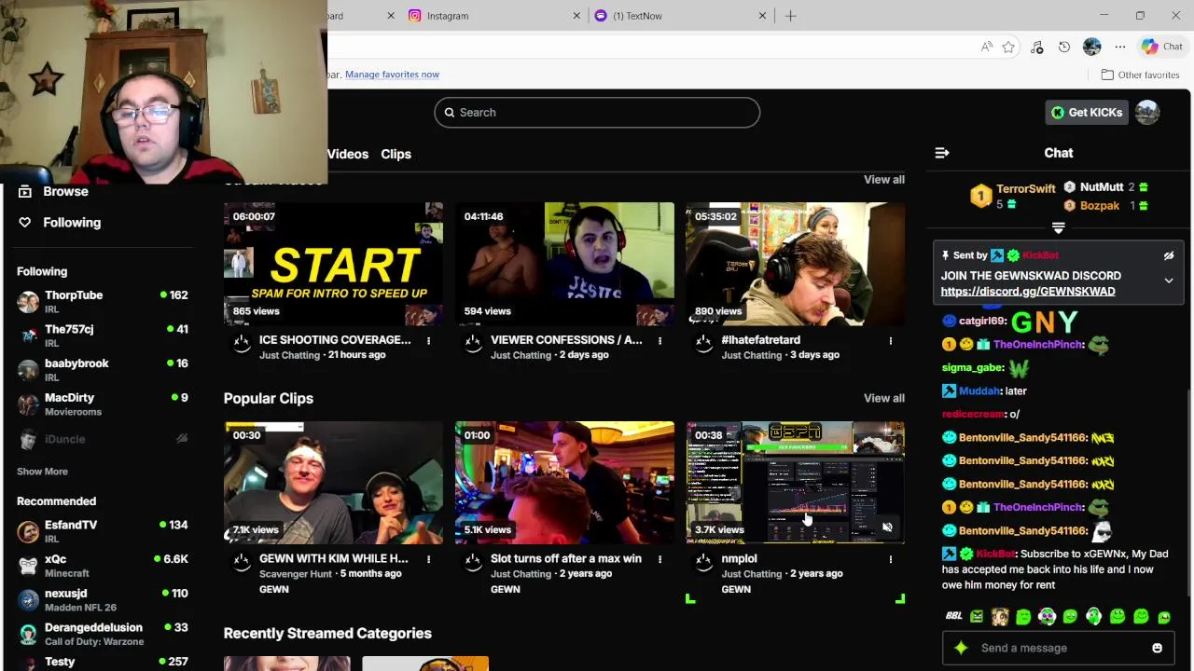Type in the Send a message field
The image size is (1194, 671).
tap(1060, 649)
